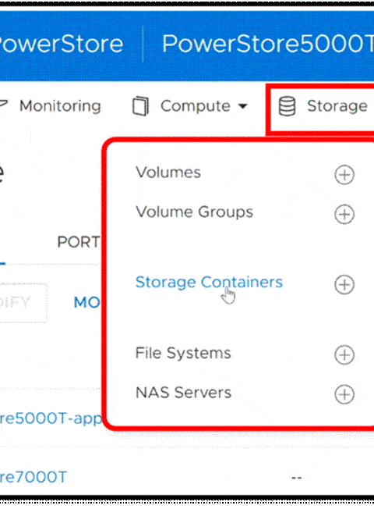This screenshot has height=509, width=374.
Task: Choose Storage Containers in the menu
Action: (209, 283)
